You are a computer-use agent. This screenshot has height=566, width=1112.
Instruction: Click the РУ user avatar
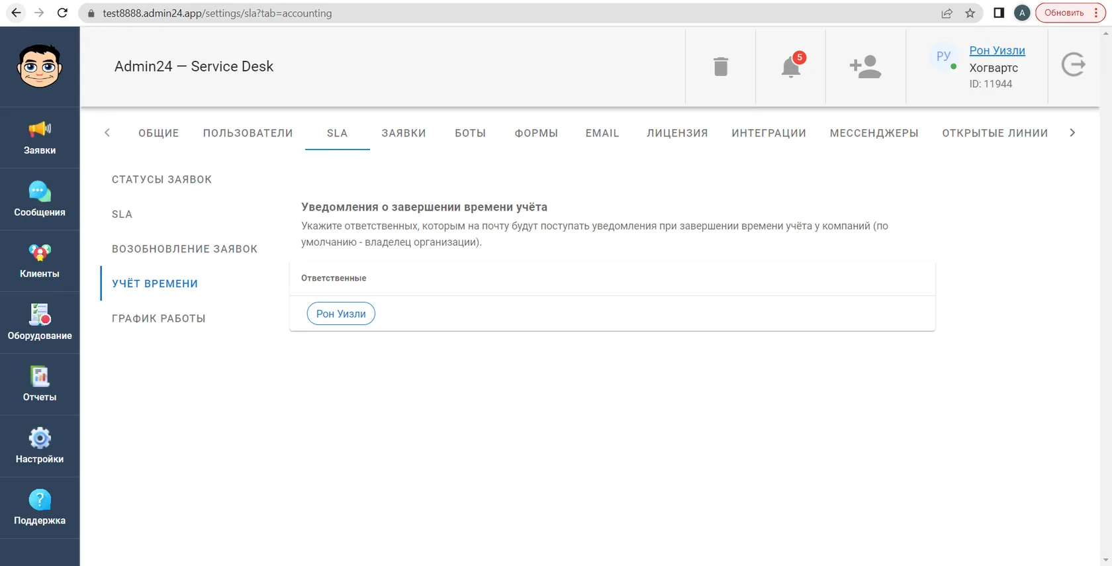pyautogui.click(x=943, y=56)
